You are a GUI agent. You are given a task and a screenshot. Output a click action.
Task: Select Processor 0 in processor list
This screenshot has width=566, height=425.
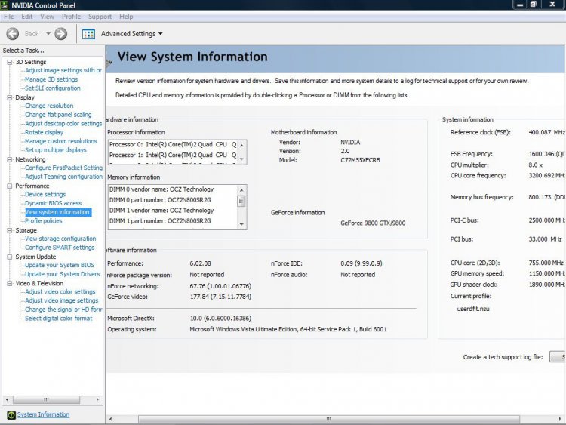point(173,144)
